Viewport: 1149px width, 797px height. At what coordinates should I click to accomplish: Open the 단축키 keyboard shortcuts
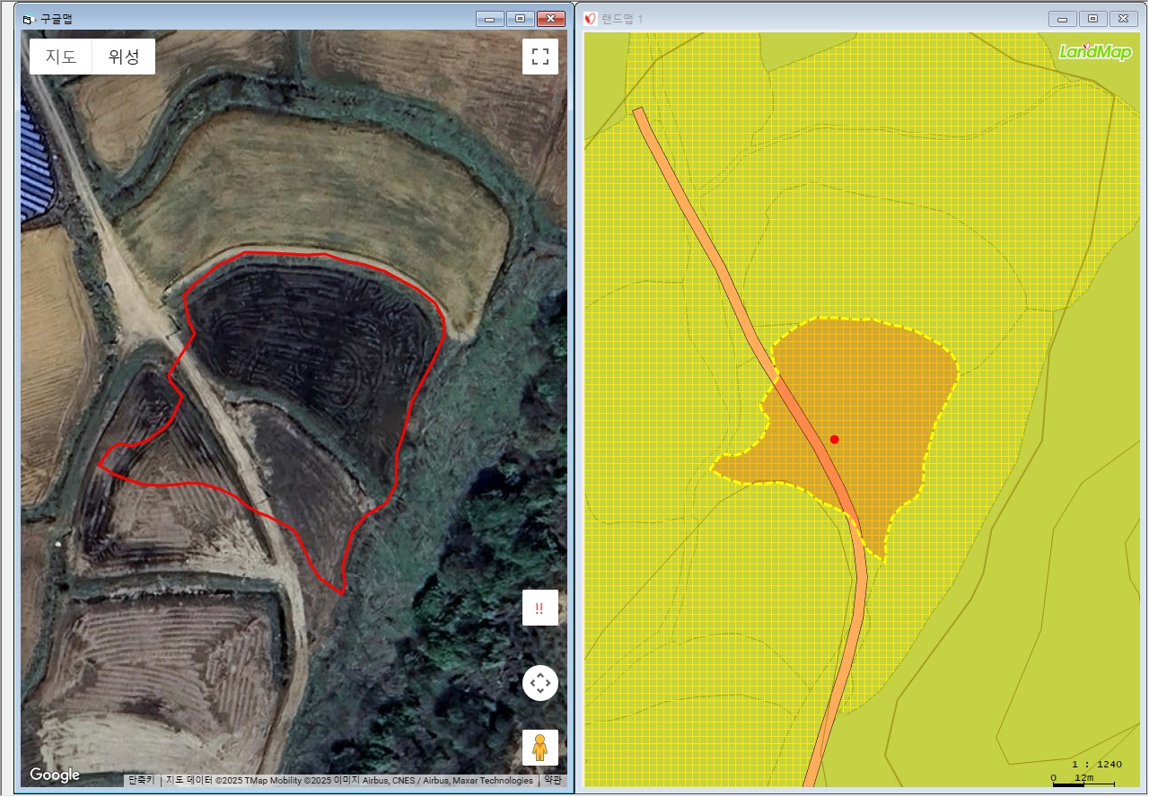pos(141,780)
